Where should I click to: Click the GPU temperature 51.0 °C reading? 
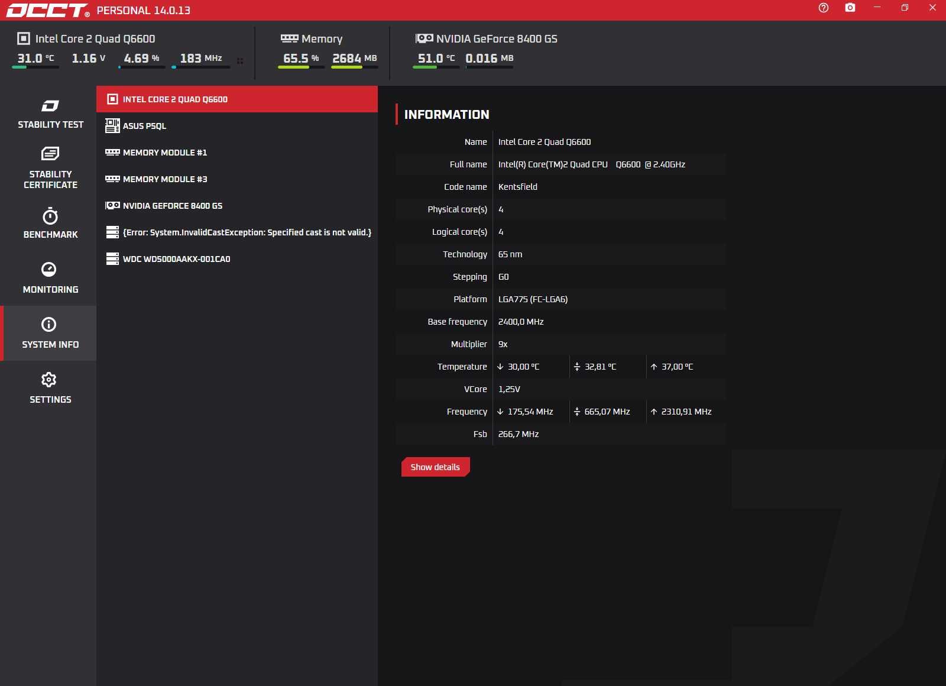pos(436,58)
